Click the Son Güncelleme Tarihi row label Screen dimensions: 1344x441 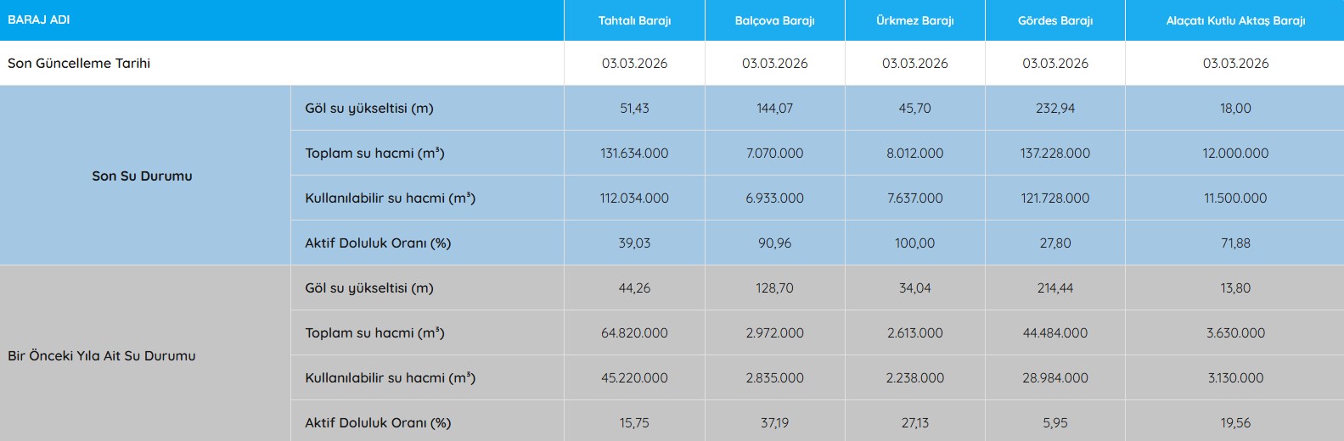(x=79, y=64)
